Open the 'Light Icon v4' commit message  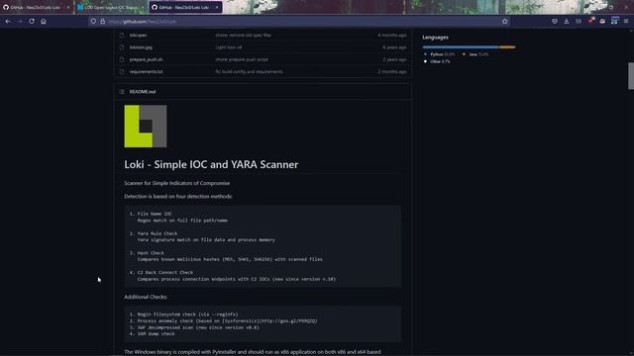tap(229, 47)
